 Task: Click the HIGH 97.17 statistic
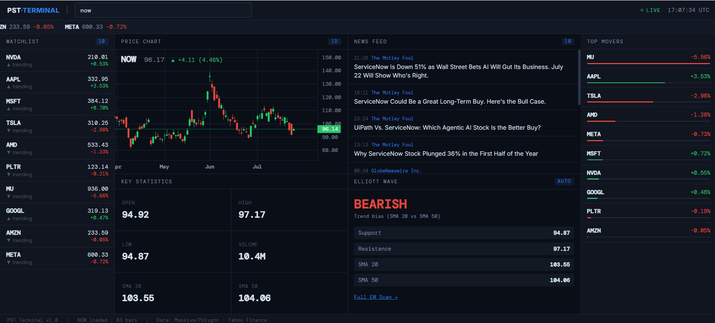click(x=290, y=210)
